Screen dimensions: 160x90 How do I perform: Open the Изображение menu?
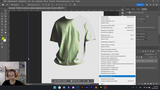click(x=22, y=1)
